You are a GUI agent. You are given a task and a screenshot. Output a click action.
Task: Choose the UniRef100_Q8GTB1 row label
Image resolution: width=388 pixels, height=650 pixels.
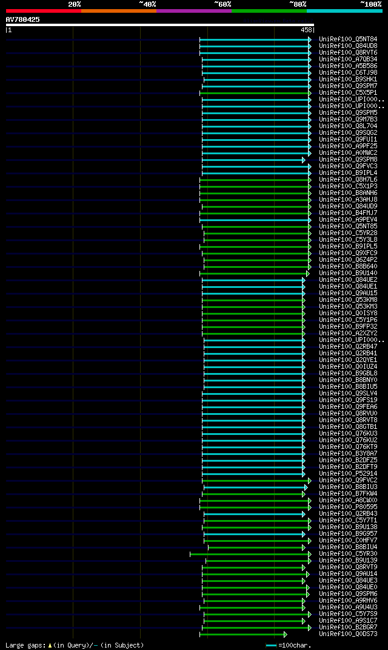348,426
